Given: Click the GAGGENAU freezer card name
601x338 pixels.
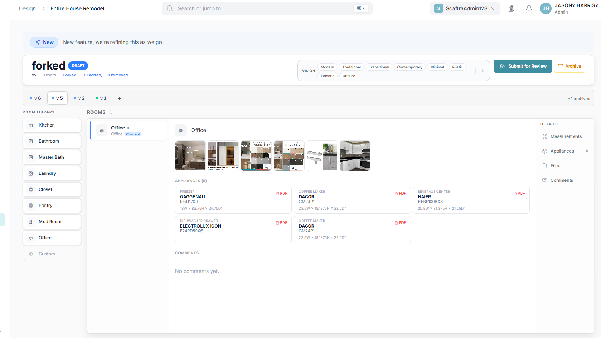Looking at the screenshot, I should tap(192, 197).
